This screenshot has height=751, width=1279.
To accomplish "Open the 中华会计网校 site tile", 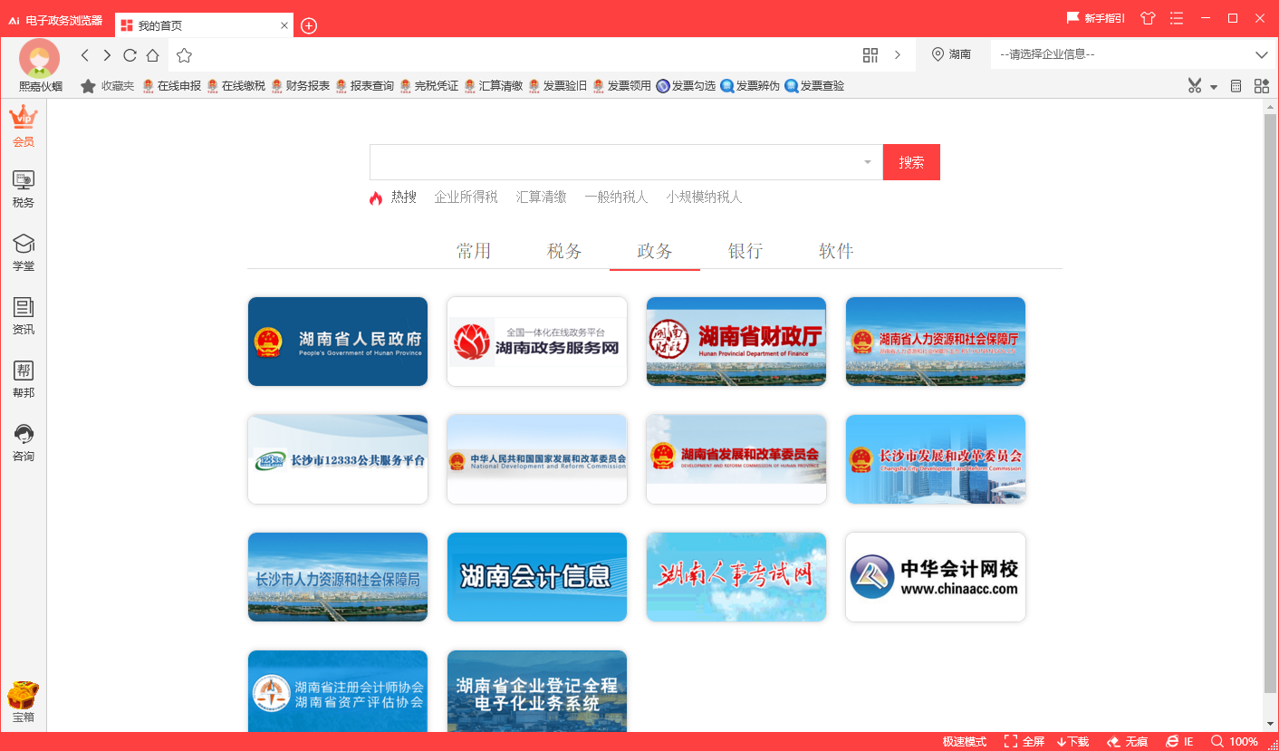I will 936,577.
